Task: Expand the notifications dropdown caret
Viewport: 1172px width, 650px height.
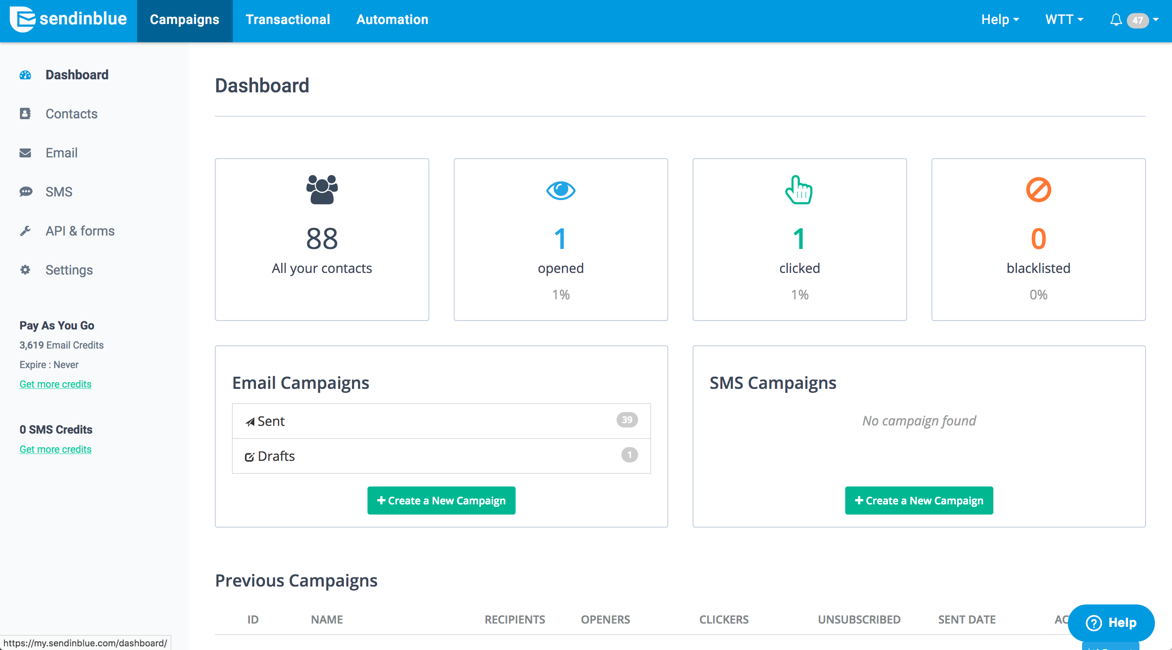Action: 1156,20
